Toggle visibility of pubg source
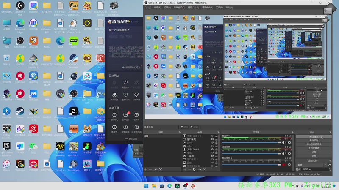Image resolution: width=339 pixels, height=190 pixels. pos(212,146)
